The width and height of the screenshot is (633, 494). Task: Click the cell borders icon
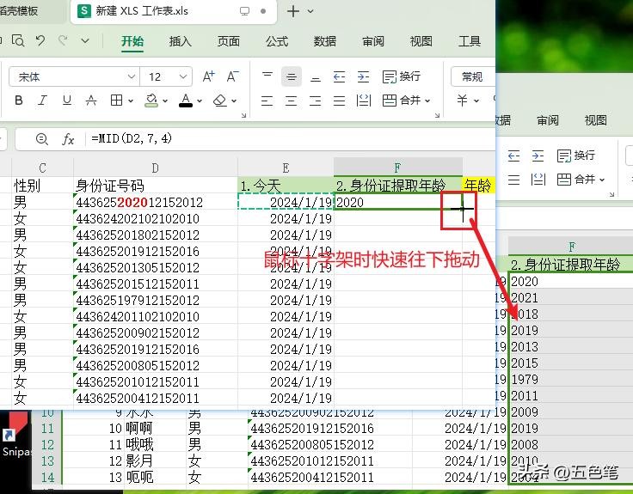117,101
